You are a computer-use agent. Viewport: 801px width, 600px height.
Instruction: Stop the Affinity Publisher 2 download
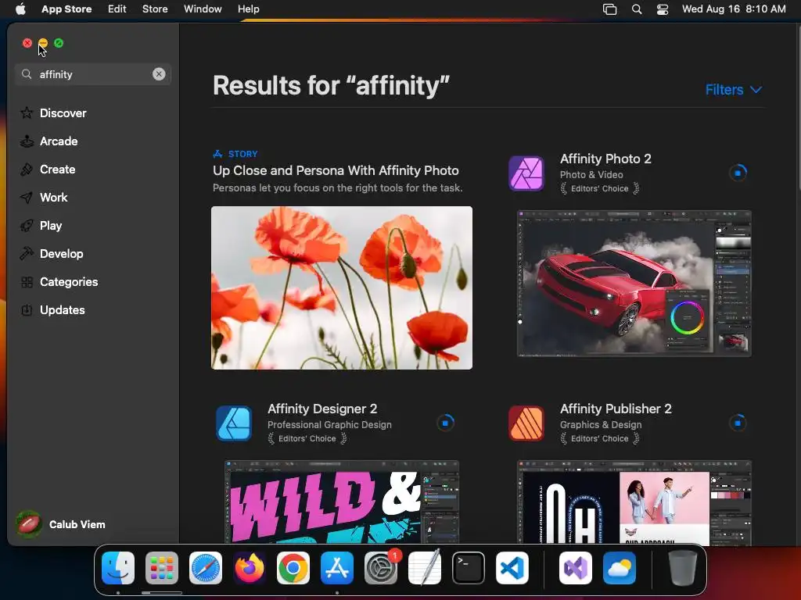tap(738, 423)
